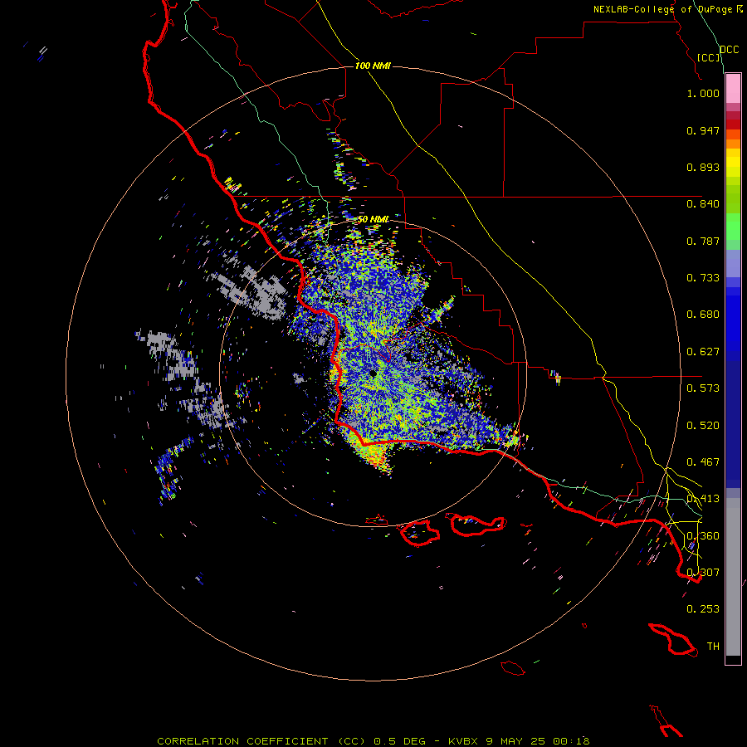Click the "0.627" legend value

703,352
